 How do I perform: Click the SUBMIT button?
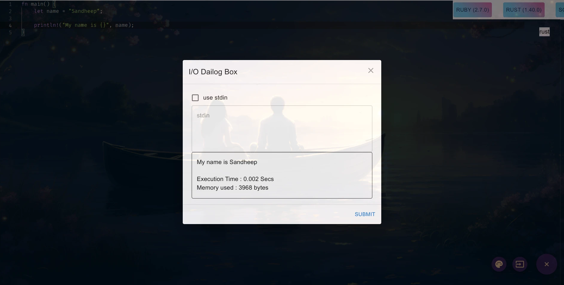coord(365,214)
